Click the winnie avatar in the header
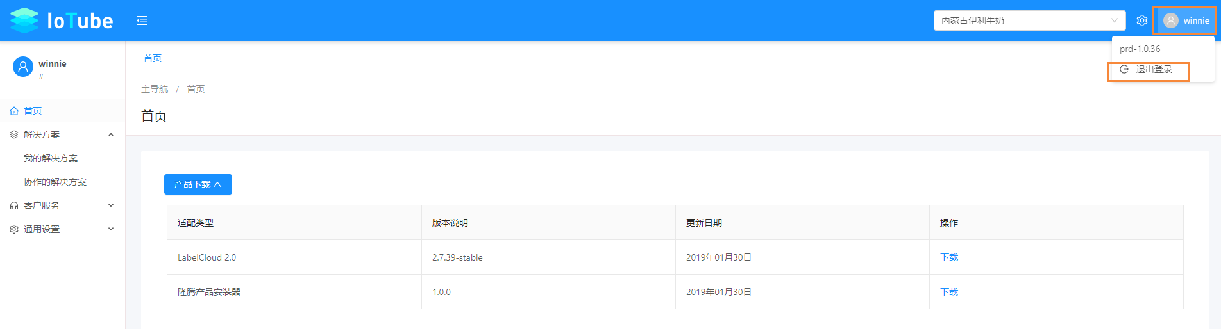 tap(1171, 20)
